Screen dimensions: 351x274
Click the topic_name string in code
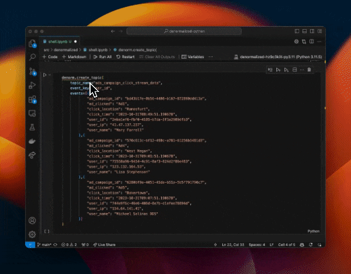click(x=127, y=83)
